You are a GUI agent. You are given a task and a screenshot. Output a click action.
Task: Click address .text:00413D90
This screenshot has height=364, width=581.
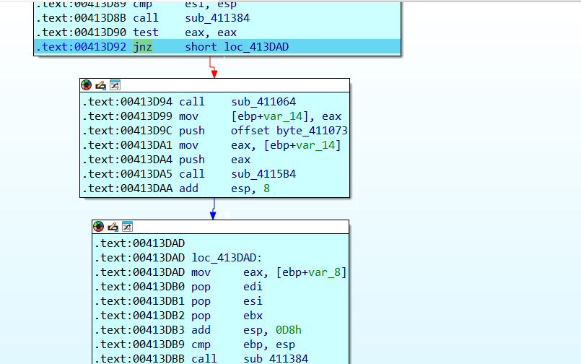coord(81,32)
